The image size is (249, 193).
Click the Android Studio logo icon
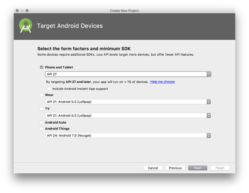click(x=26, y=26)
